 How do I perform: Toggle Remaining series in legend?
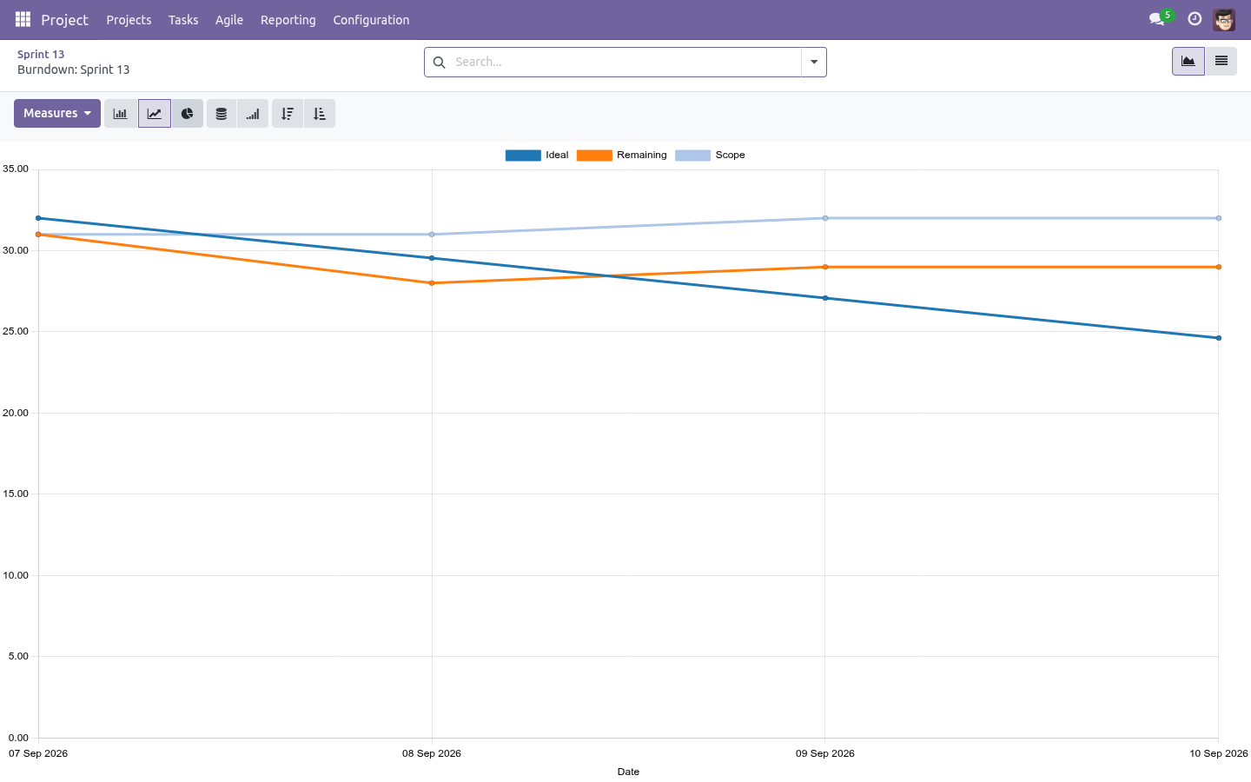(x=622, y=156)
